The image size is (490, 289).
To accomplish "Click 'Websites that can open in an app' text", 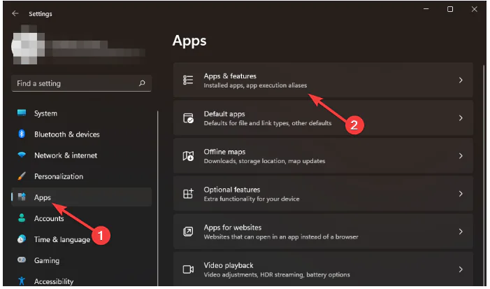I will coord(251,237).
